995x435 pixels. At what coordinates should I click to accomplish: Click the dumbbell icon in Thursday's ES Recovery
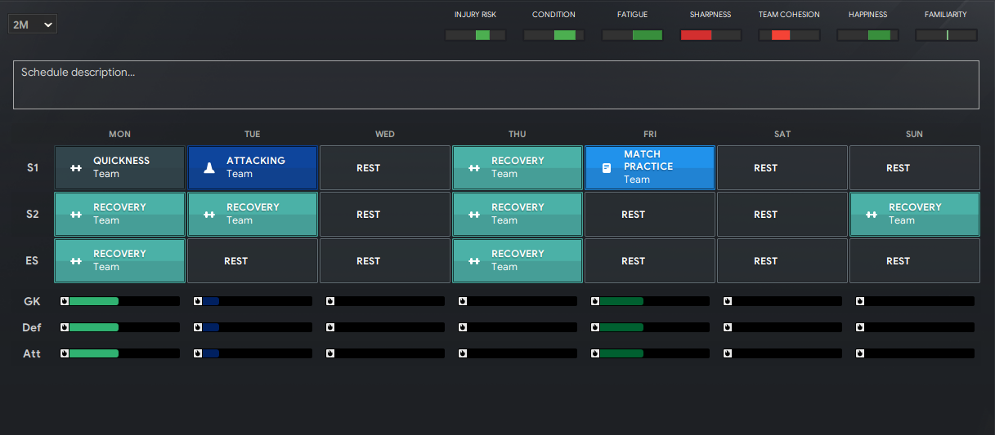click(x=474, y=261)
